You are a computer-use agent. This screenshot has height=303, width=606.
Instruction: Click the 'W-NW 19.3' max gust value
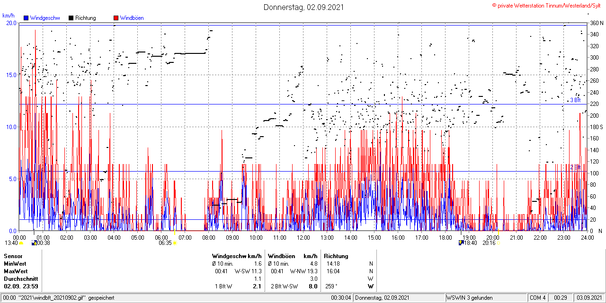click(303, 271)
